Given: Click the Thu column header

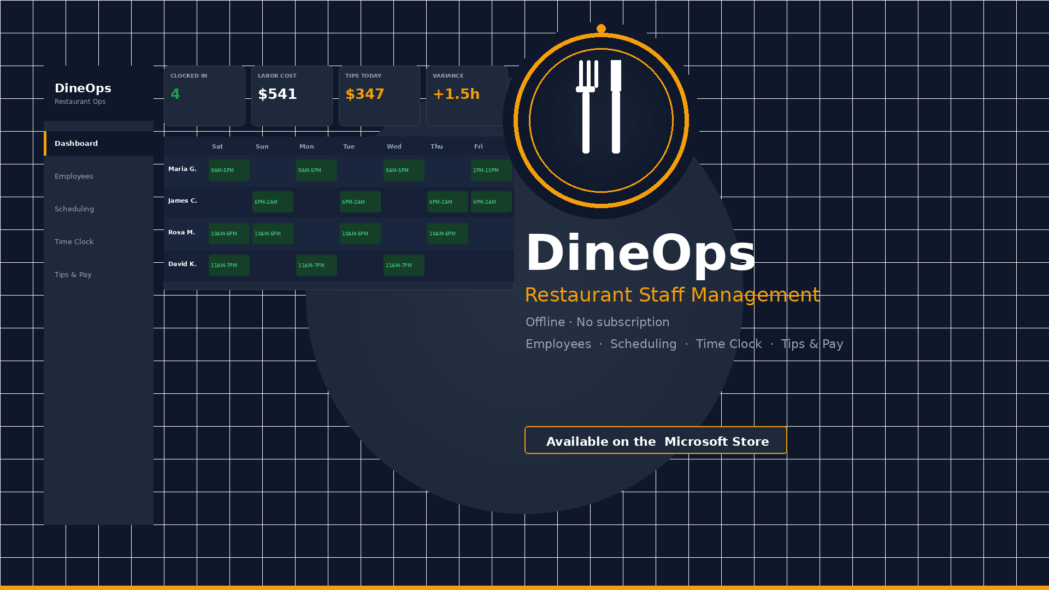Looking at the screenshot, I should coord(437,146).
